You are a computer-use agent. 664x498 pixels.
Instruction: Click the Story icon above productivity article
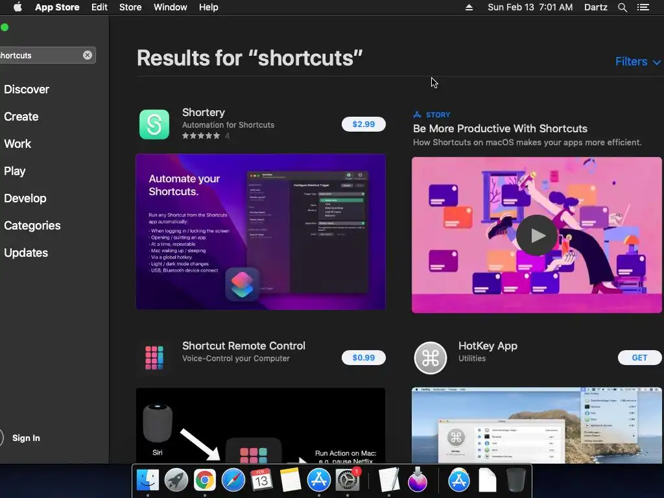(417, 115)
